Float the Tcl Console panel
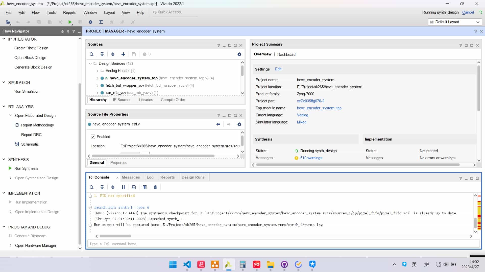Screen dimensions: 485x272 [477, 179]
